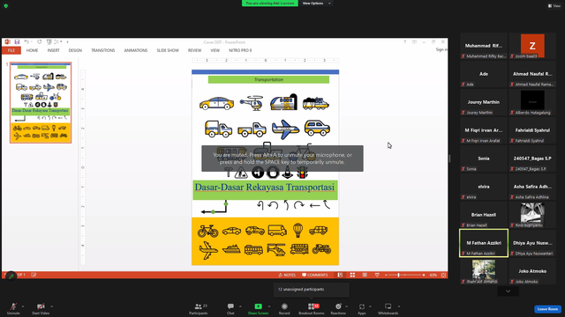Click the PowerPoint Save icon

[17, 42]
